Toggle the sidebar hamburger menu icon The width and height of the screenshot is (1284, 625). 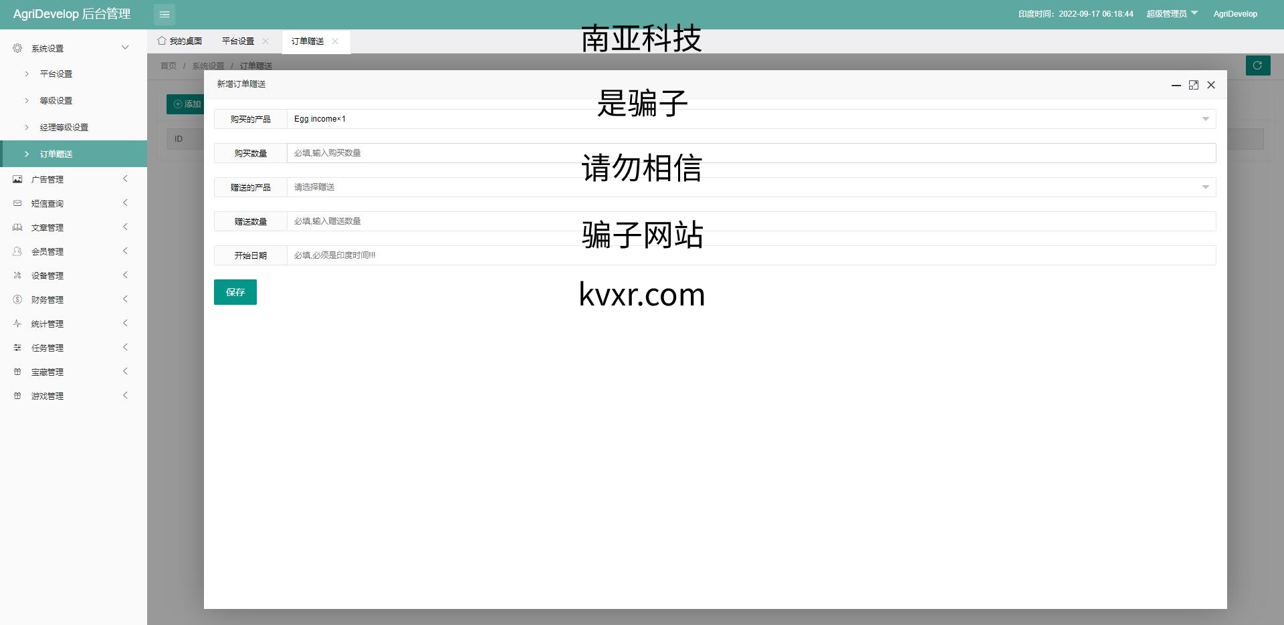coord(165,14)
